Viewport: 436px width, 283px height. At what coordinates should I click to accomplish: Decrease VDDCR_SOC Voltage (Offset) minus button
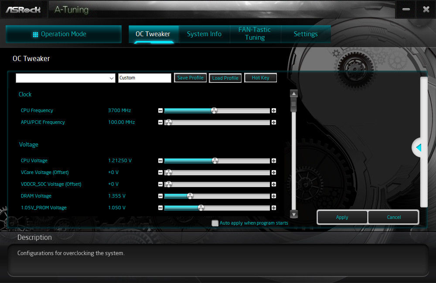click(160, 184)
